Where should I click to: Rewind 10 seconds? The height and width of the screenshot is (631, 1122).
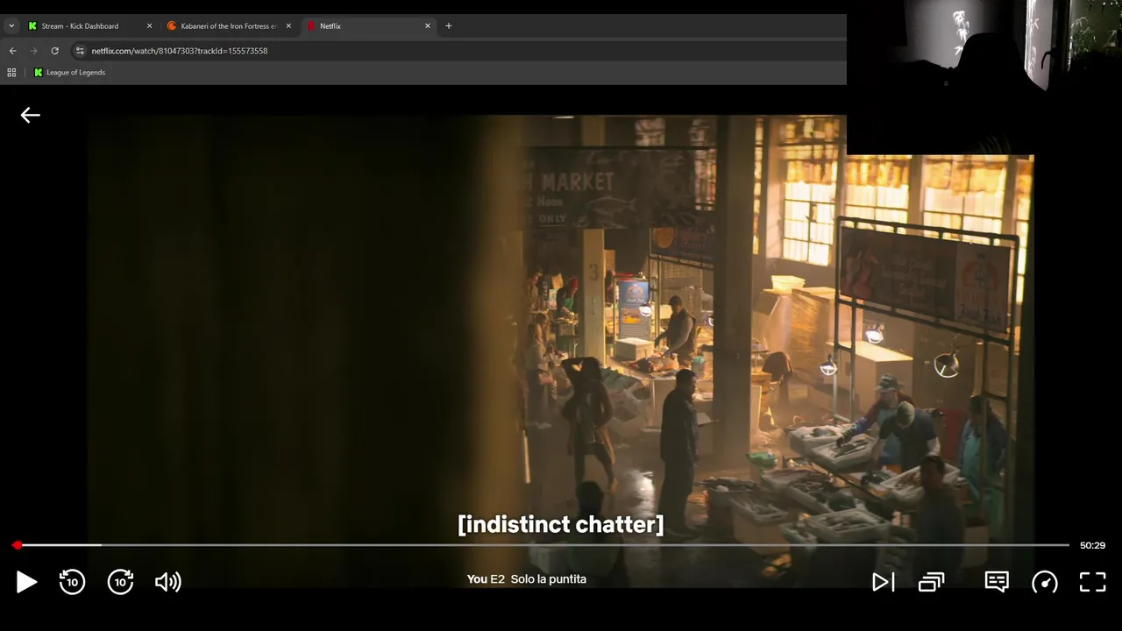point(72,581)
